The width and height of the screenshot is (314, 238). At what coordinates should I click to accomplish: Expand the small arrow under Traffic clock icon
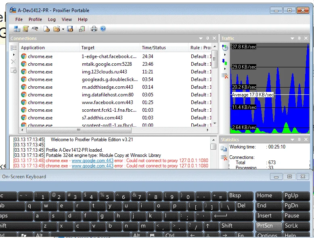(x=225, y=54)
